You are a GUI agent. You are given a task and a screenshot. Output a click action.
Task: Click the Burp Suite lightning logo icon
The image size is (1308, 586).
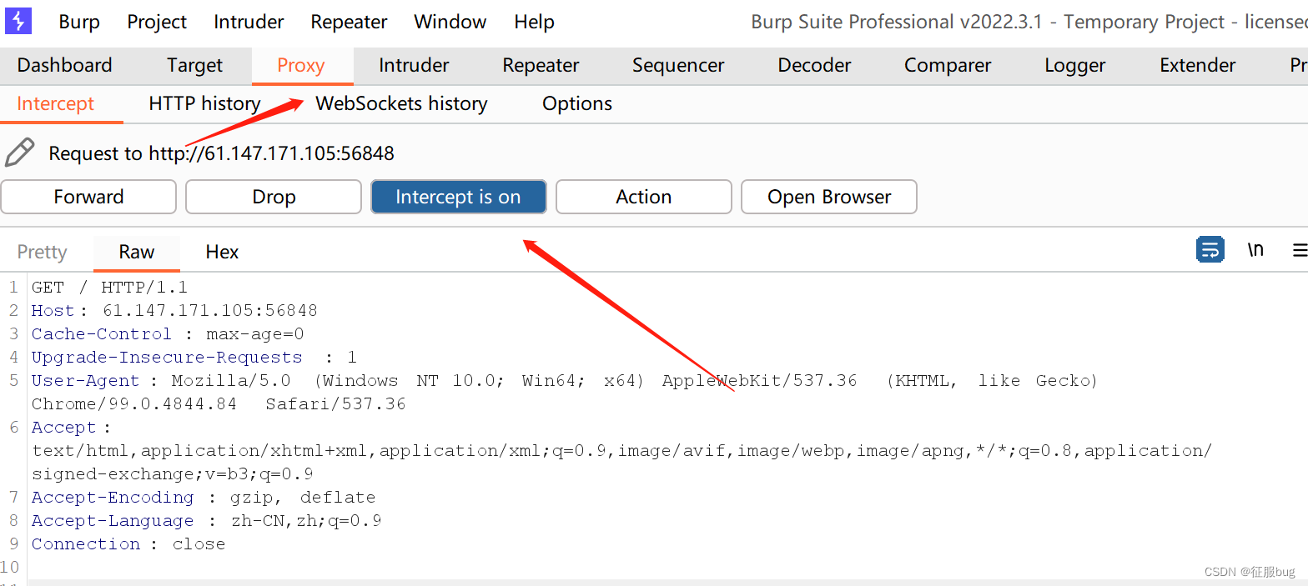(x=18, y=21)
